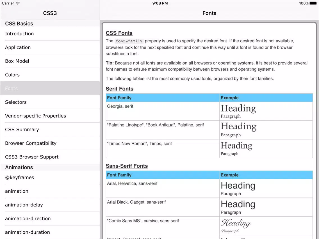
Task: Click Arial, Helvetica, sans-serif cell
Action: point(163,189)
